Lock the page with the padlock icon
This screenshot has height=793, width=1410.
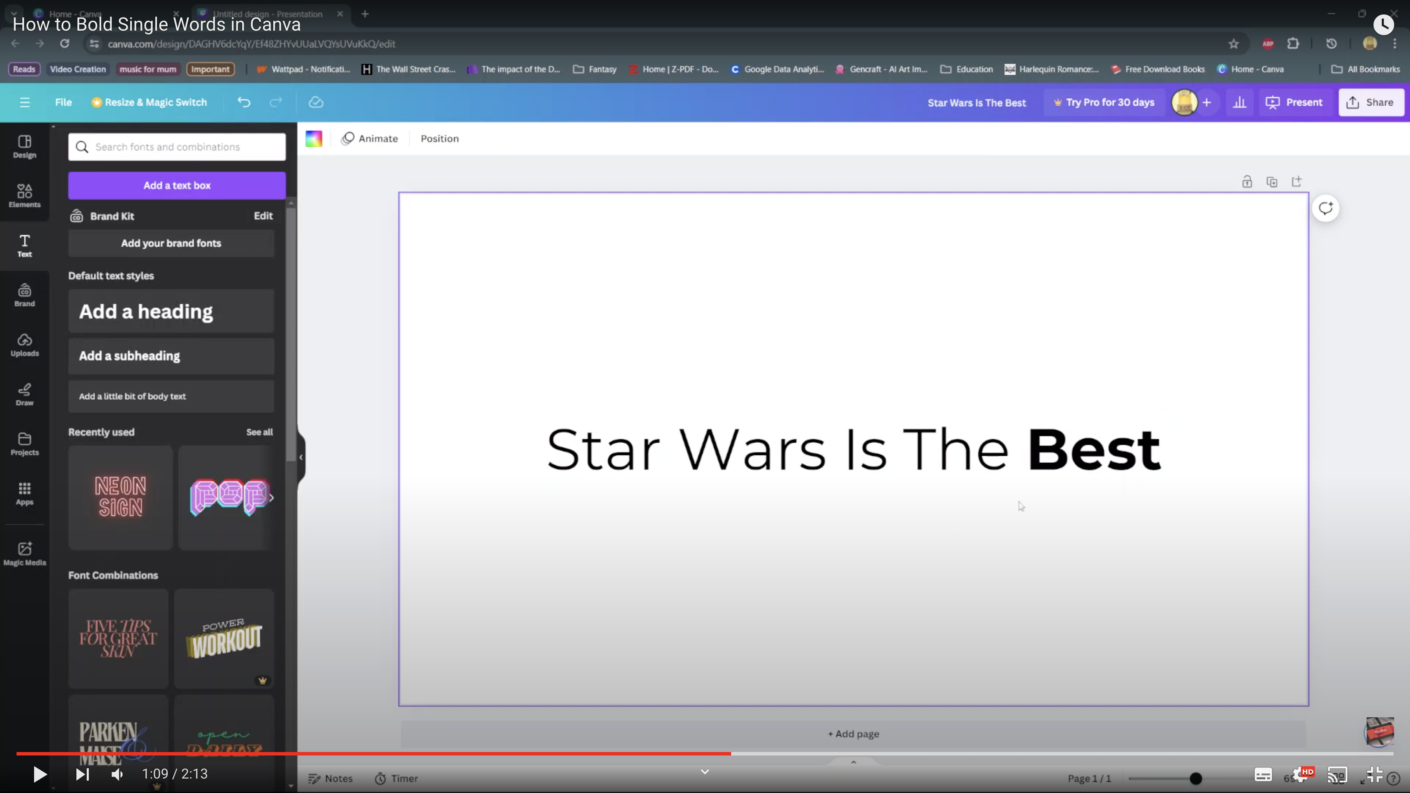pos(1247,182)
